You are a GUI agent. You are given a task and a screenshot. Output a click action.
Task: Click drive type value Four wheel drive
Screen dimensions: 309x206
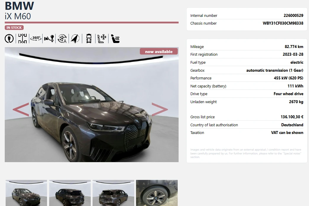[289, 94]
